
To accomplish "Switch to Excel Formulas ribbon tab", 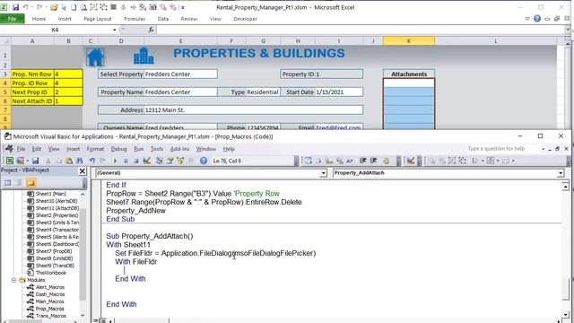I will tap(135, 19).
